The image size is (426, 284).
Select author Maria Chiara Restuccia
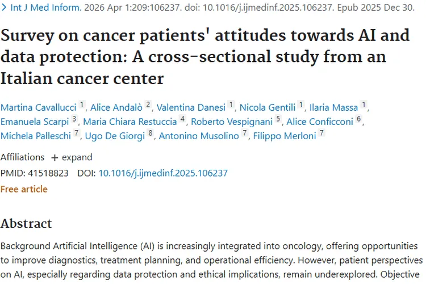[130, 122]
